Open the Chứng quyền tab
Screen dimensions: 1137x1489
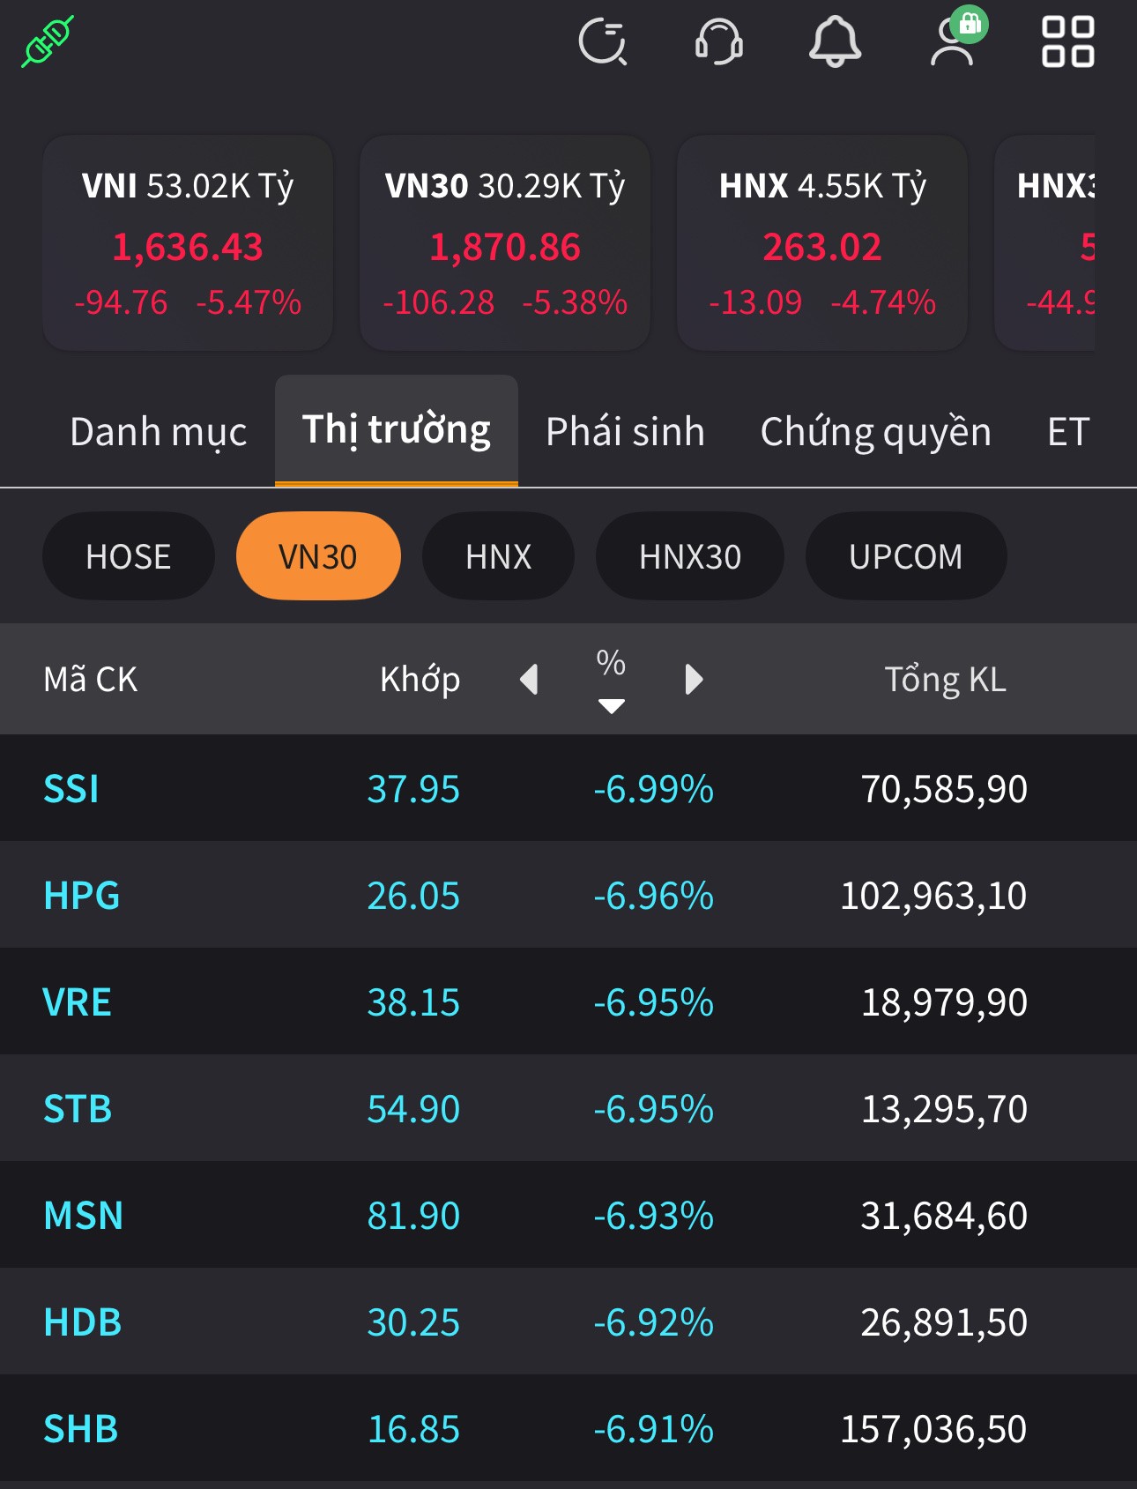click(x=875, y=432)
